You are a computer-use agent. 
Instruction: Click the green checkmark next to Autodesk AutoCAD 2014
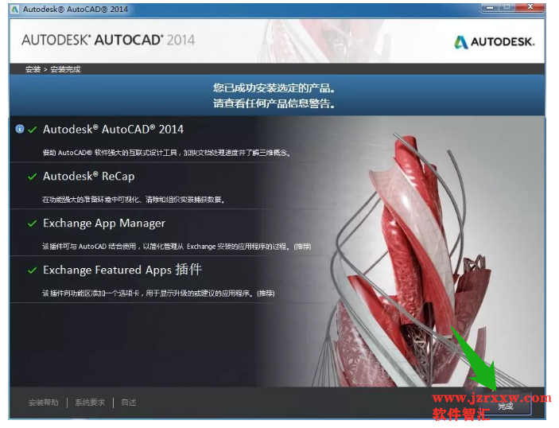tap(32, 130)
